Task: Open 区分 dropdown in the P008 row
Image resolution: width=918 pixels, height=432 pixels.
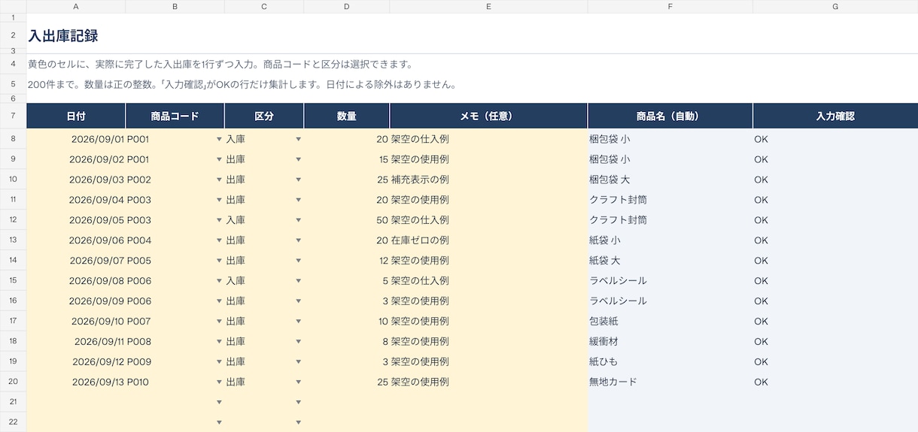Action: coord(299,342)
